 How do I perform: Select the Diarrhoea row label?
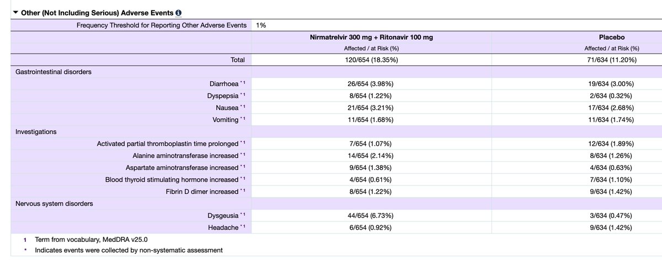click(x=224, y=84)
